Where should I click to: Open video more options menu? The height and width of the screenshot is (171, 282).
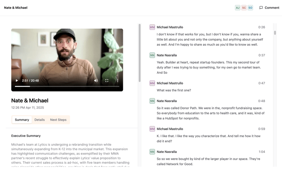click(x=118, y=81)
